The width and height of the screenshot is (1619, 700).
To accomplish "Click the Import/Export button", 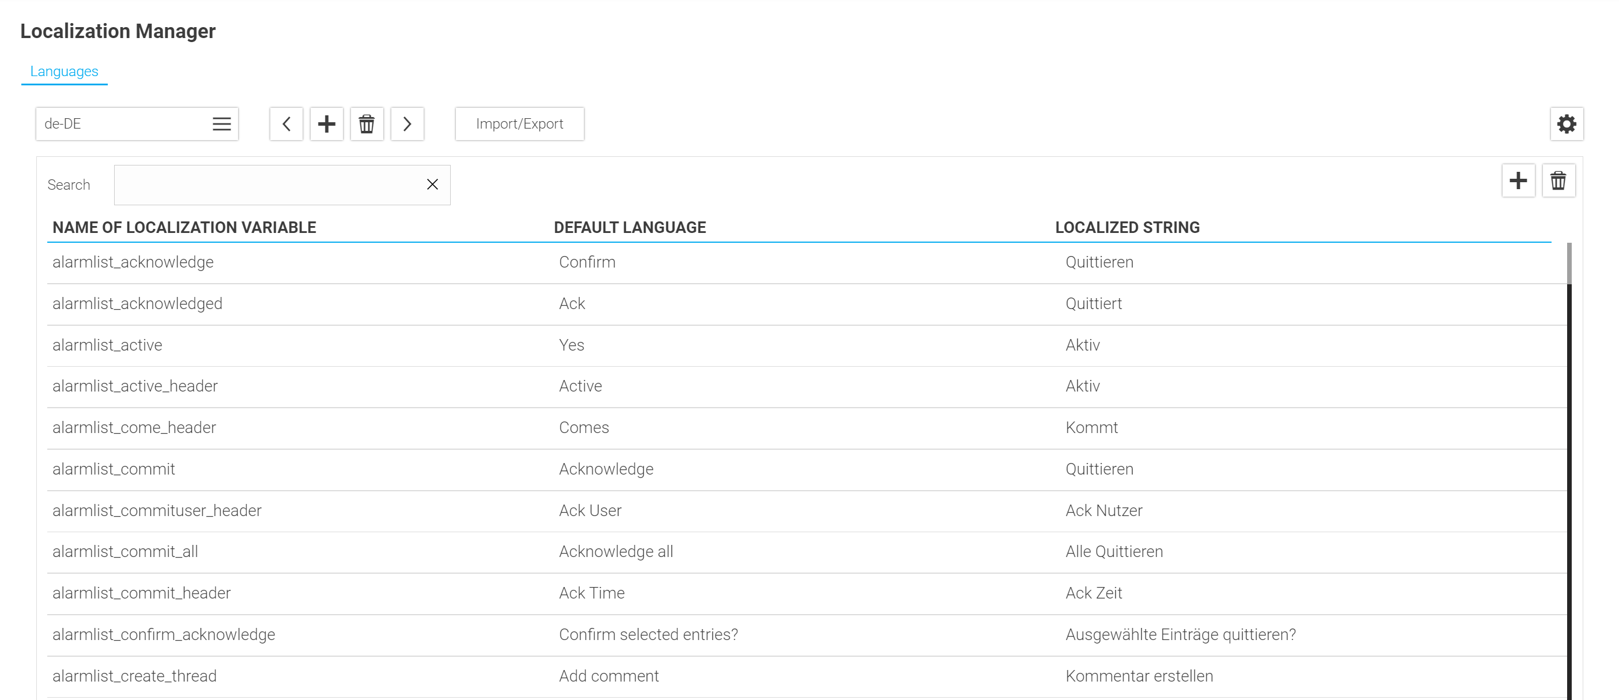I will 518,124.
